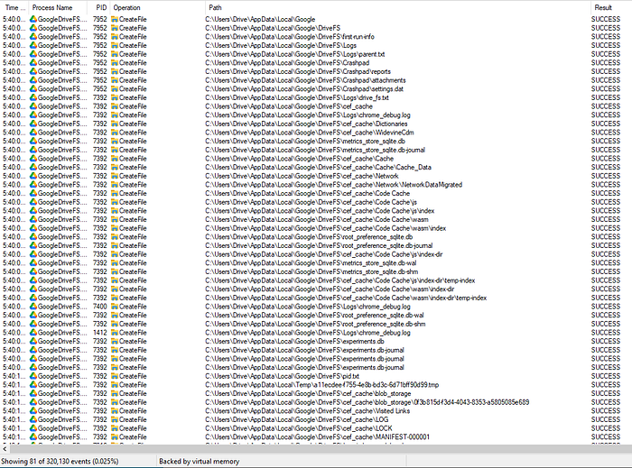This screenshot has width=632, height=468.
Task: Click CreateFile icon in Crashpad\attachments row
Action: tap(115, 80)
